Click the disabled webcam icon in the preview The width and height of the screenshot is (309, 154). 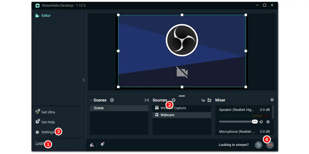[182, 72]
